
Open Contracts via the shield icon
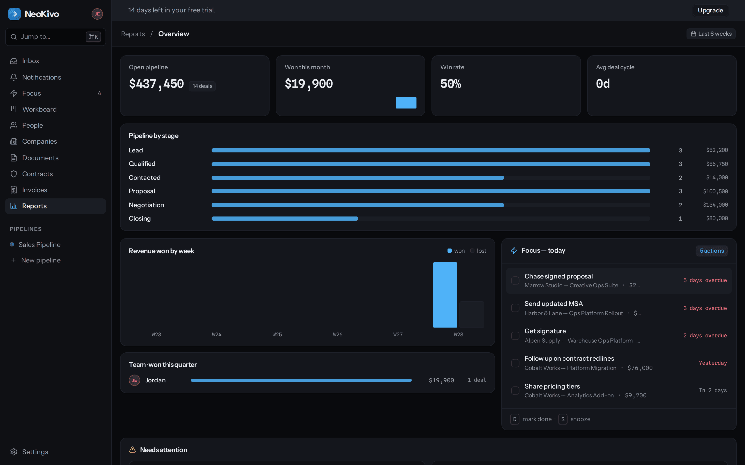[x=13, y=174]
